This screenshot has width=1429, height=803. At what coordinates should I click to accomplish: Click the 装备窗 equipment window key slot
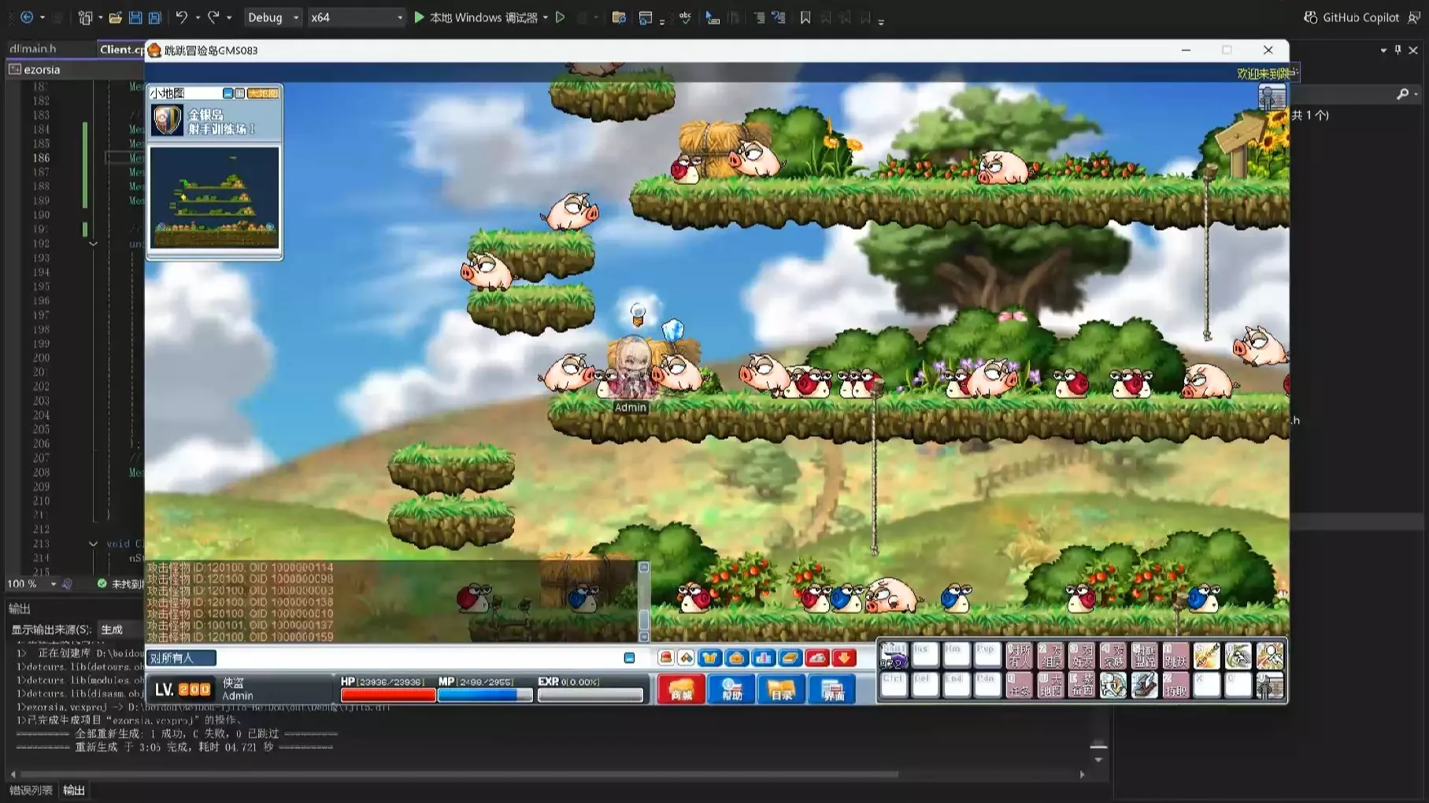[1082, 685]
